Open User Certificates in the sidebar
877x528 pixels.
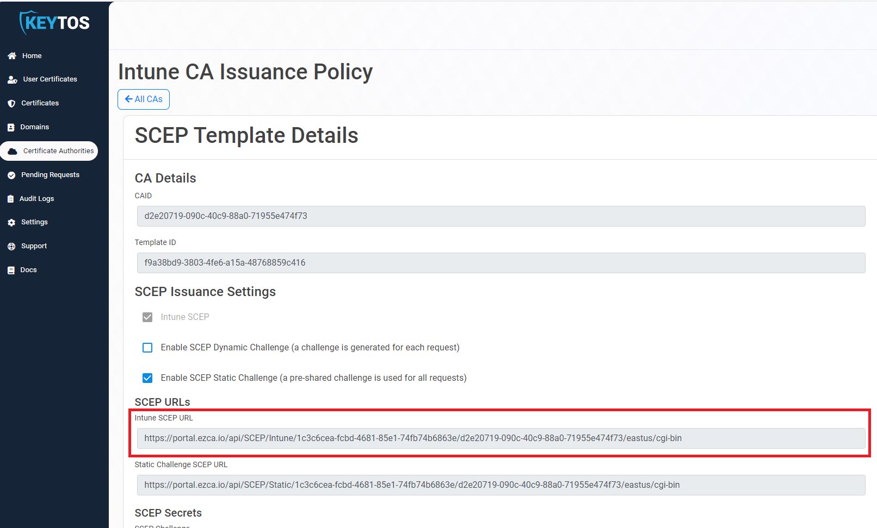click(x=50, y=79)
